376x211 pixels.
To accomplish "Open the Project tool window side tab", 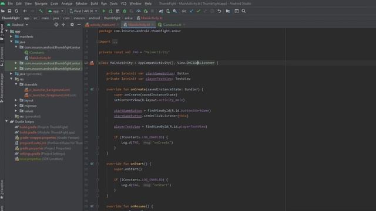I will click(x=2, y=32).
